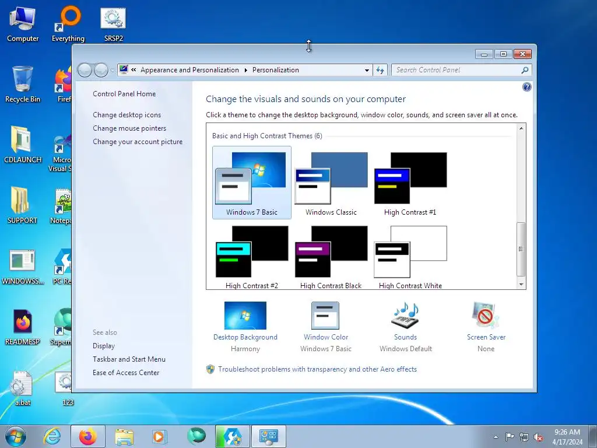Click the Screen Saver icon

click(x=485, y=316)
